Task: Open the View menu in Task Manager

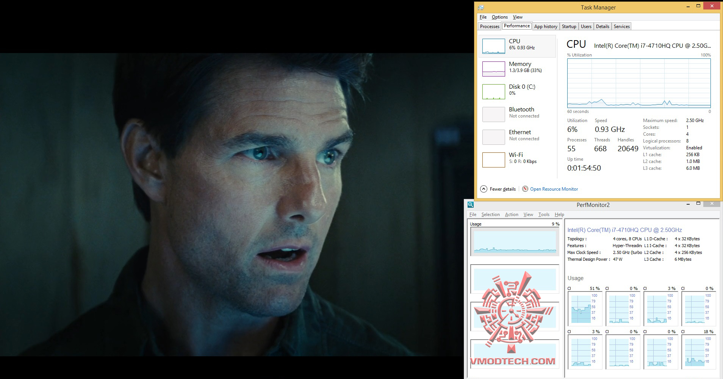Action: (518, 17)
